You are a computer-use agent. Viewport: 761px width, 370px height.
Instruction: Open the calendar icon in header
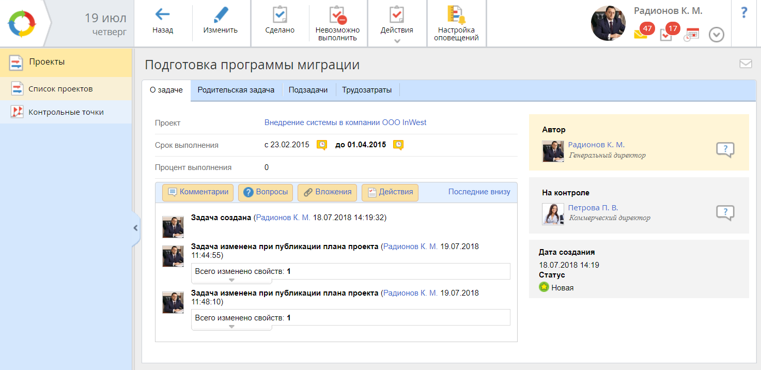click(691, 35)
